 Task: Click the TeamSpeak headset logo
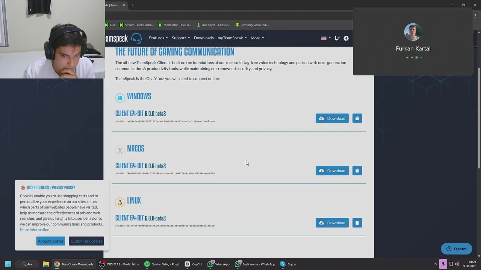point(136,38)
